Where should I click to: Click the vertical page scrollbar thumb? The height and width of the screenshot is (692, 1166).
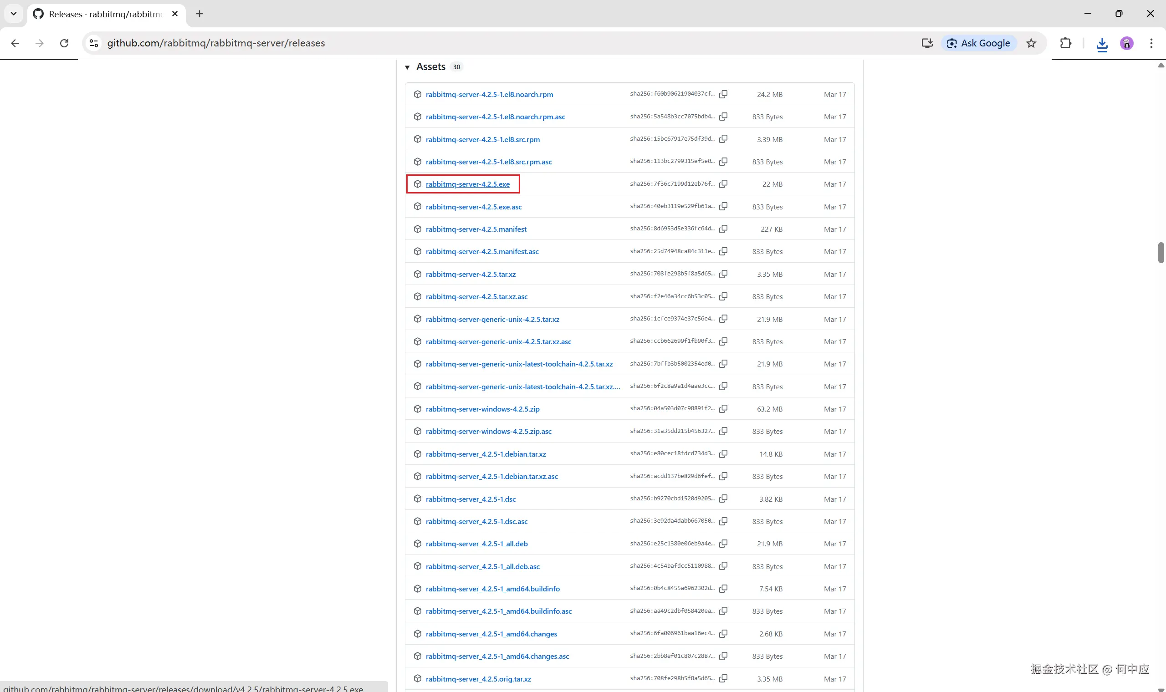1161,253
